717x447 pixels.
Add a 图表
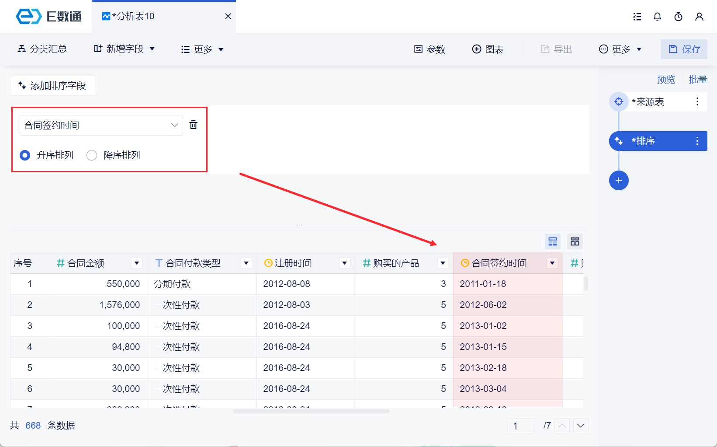488,49
